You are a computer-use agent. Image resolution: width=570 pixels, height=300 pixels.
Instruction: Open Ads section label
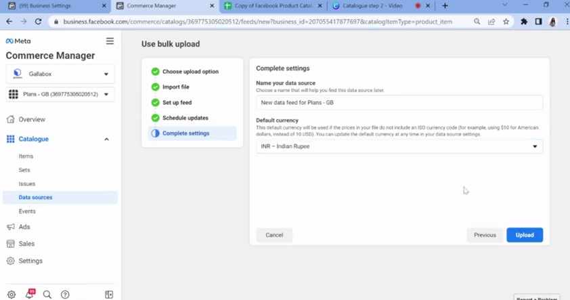point(24,227)
